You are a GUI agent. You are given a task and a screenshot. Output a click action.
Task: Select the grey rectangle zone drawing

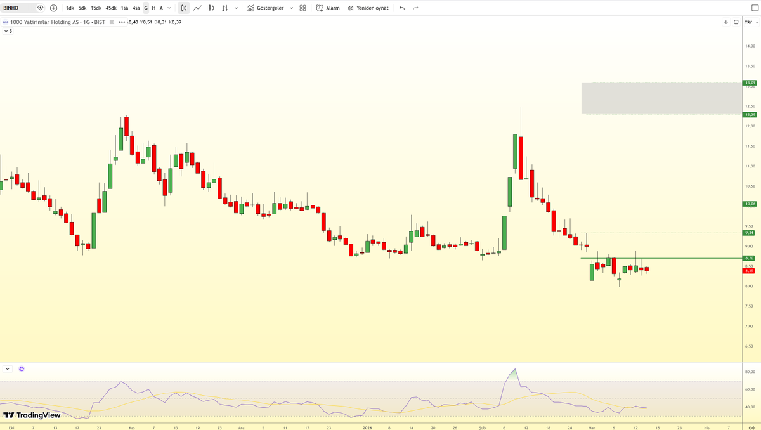click(x=661, y=98)
